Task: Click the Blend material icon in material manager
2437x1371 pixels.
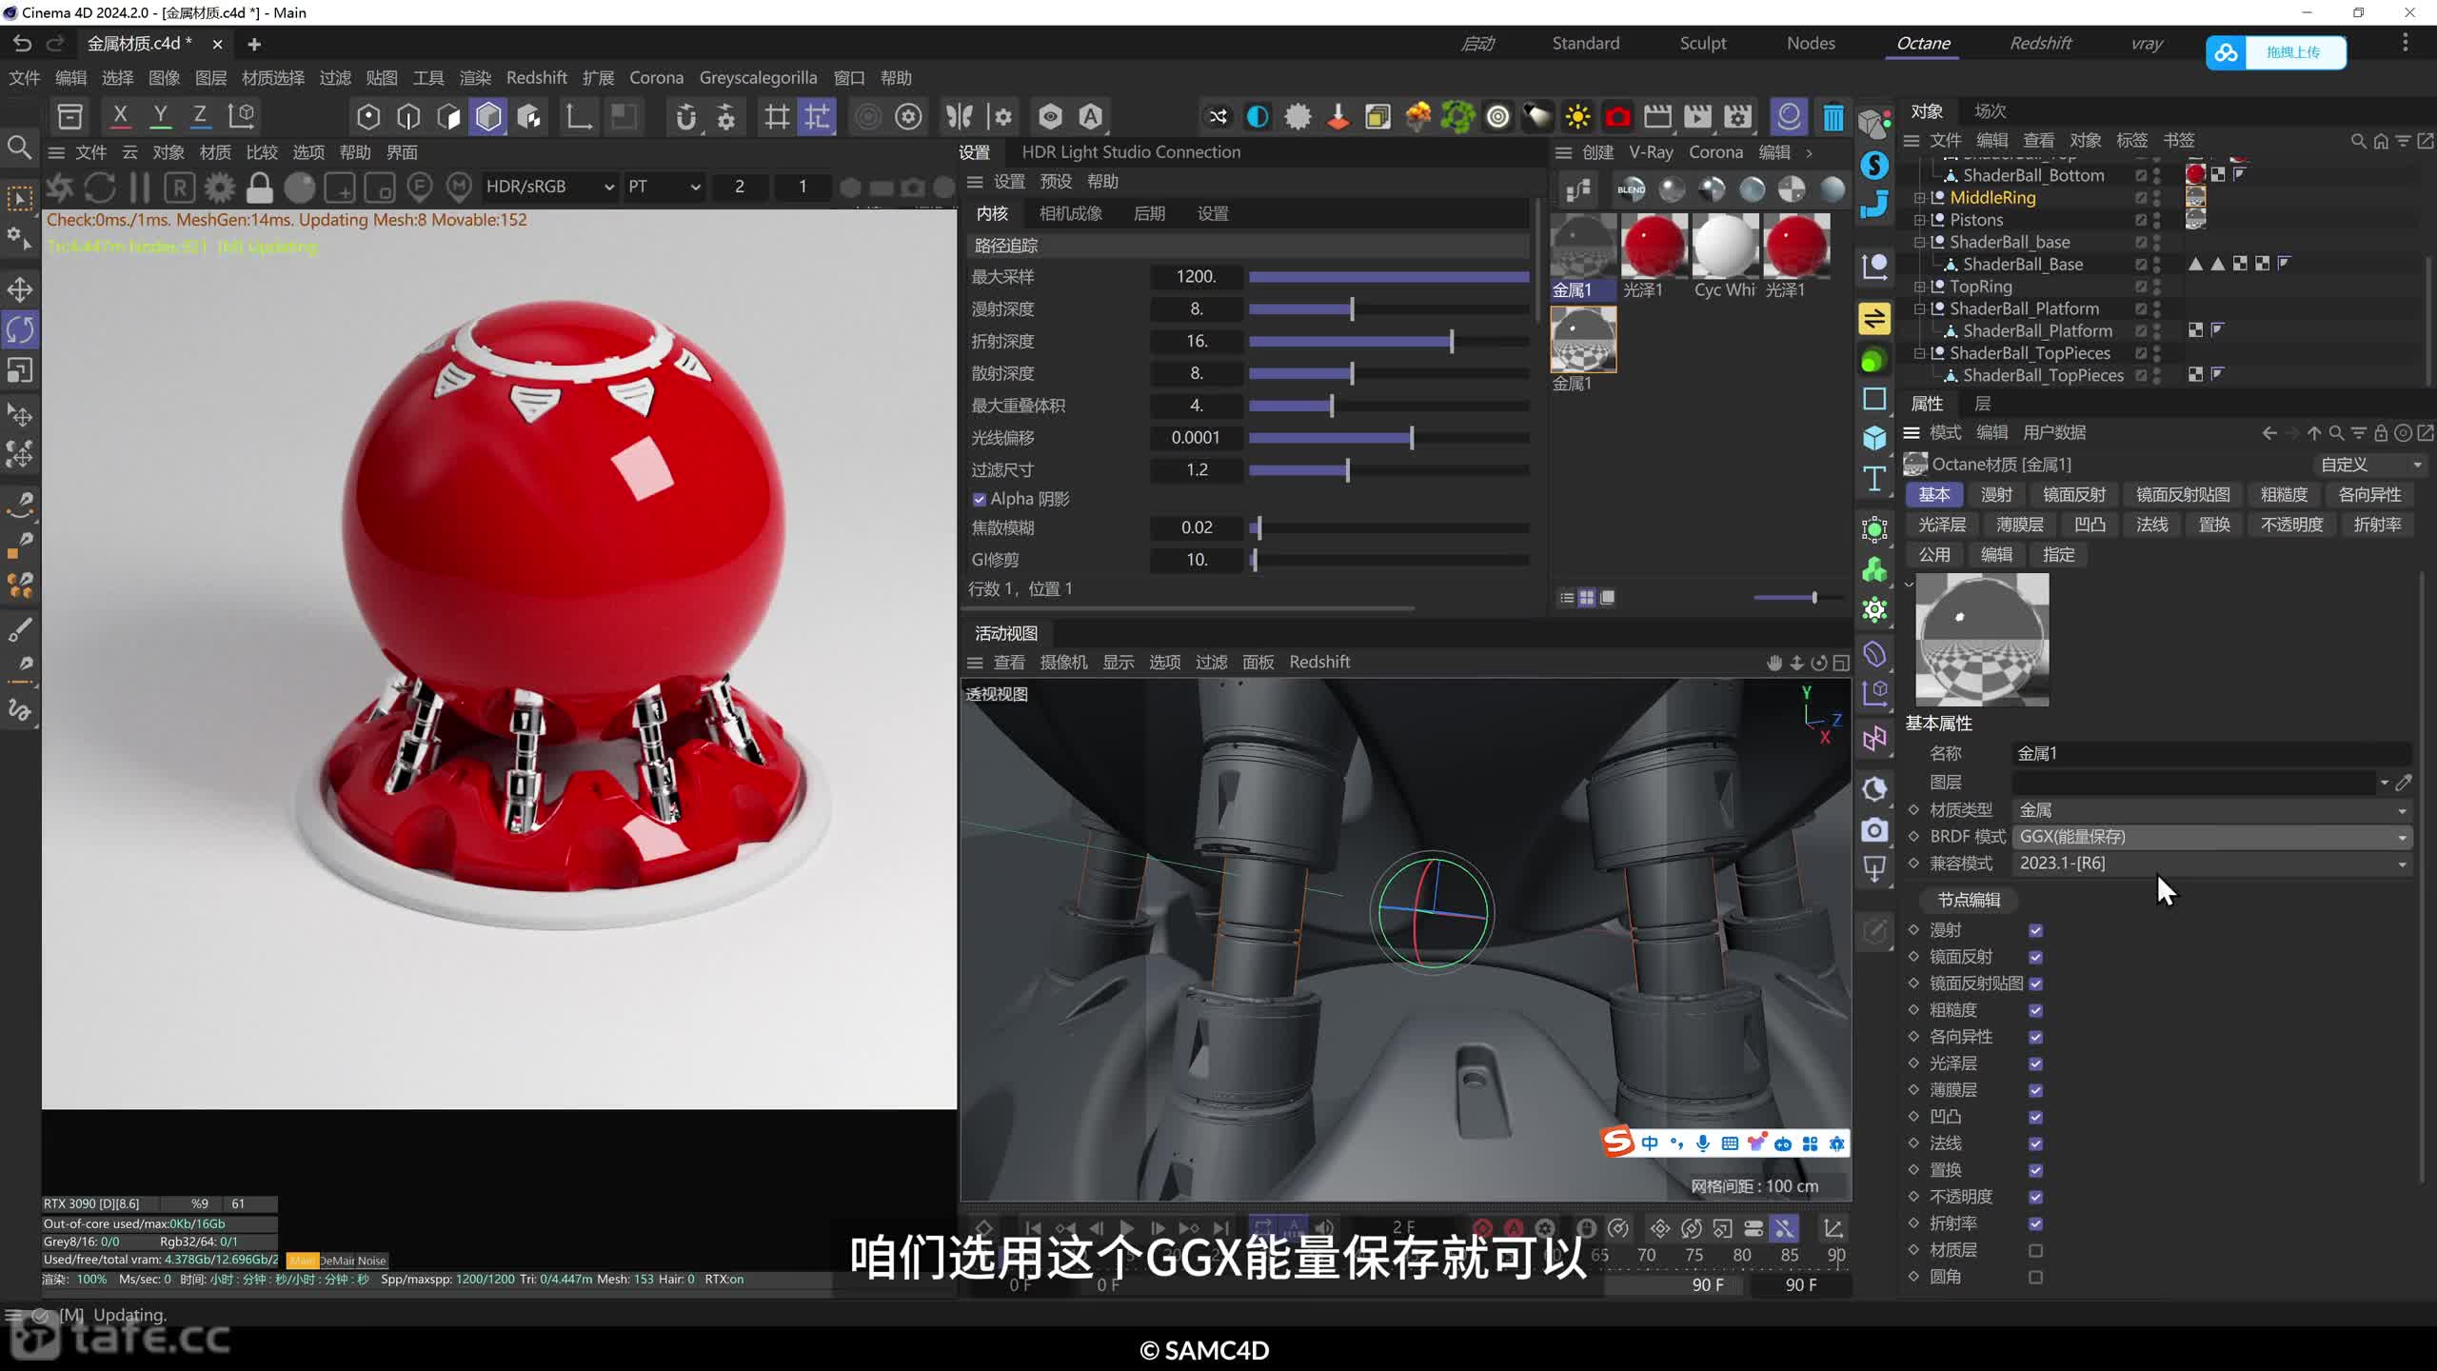Action: coord(1631,189)
